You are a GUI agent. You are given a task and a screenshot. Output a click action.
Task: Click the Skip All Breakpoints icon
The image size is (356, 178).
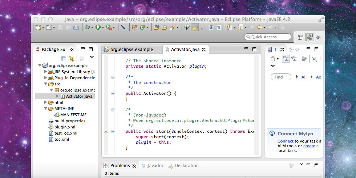point(124,27)
